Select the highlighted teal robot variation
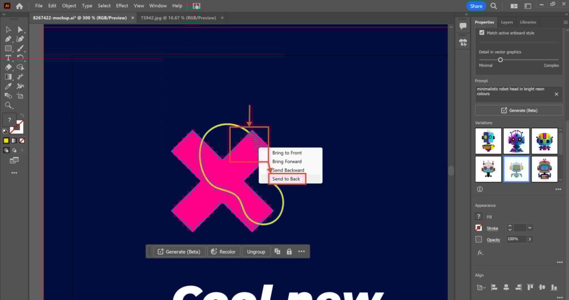Image resolution: width=569 pixels, height=300 pixels. tap(516, 169)
